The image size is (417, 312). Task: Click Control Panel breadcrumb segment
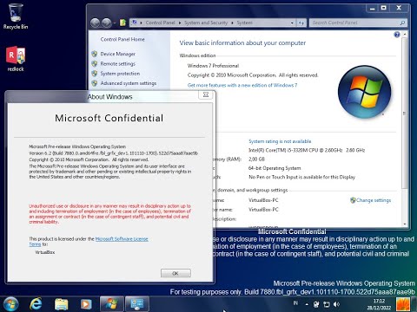point(160,23)
